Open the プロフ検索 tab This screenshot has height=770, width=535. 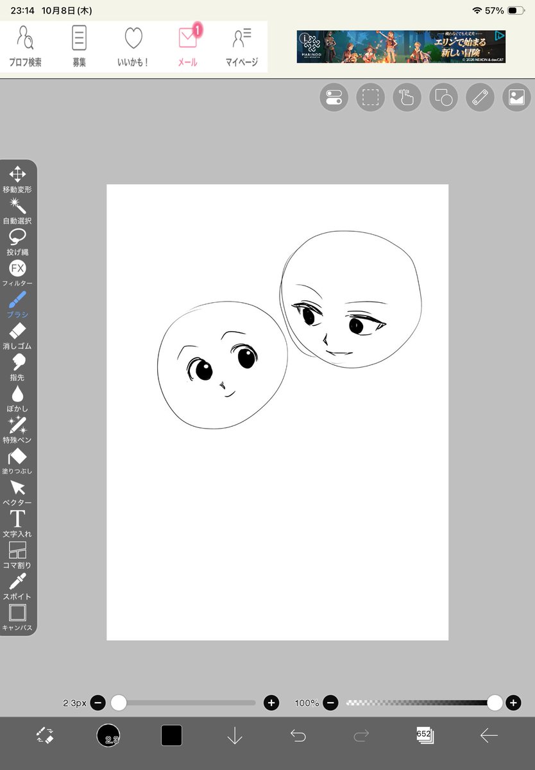[26, 47]
